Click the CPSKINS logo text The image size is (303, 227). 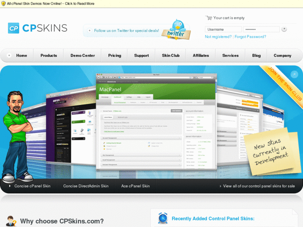[45, 28]
